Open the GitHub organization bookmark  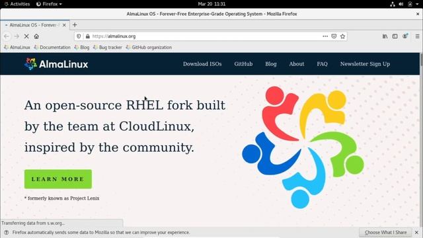149,47
